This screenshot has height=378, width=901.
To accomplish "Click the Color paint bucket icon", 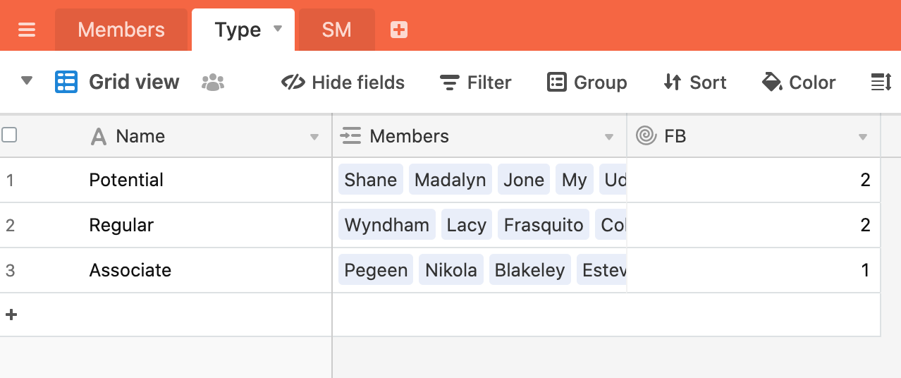I will click(772, 83).
